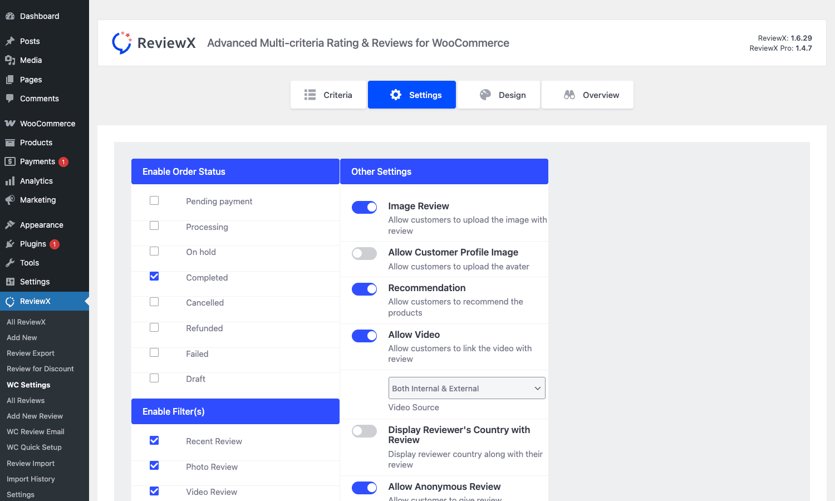Select the Settings tab
This screenshot has height=501, width=835.
[x=412, y=95]
